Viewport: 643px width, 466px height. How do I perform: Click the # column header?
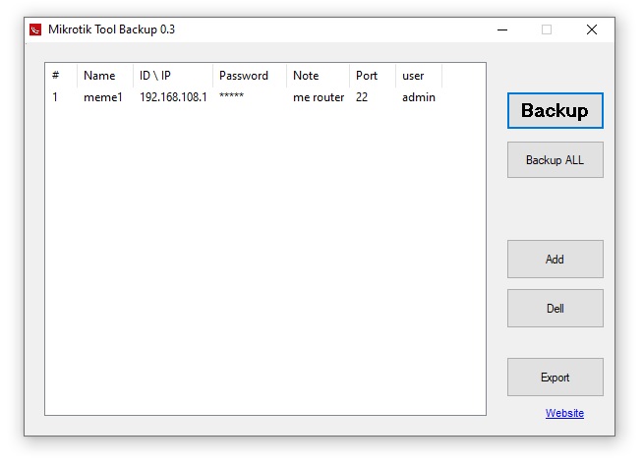pyautogui.click(x=61, y=76)
